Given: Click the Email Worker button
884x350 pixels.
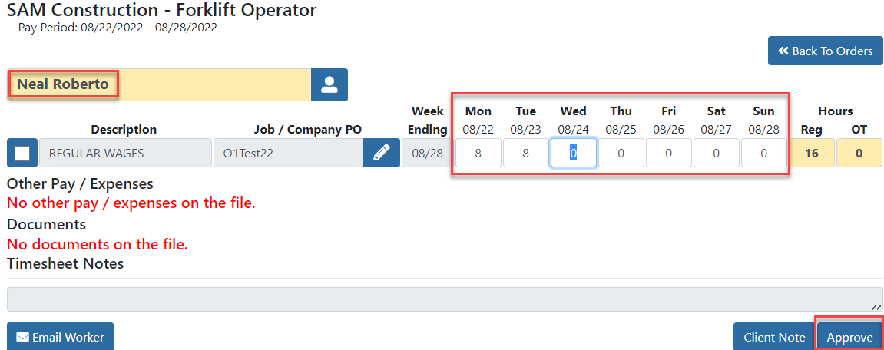Looking at the screenshot, I should pyautogui.click(x=61, y=337).
